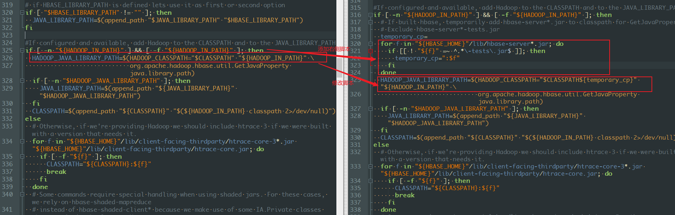
Task: Click line number 326 in left pane
Action: [x=7, y=58]
